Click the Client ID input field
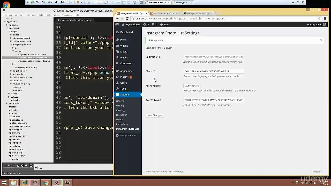Viewport: 331px width, 186px height. (213, 71)
